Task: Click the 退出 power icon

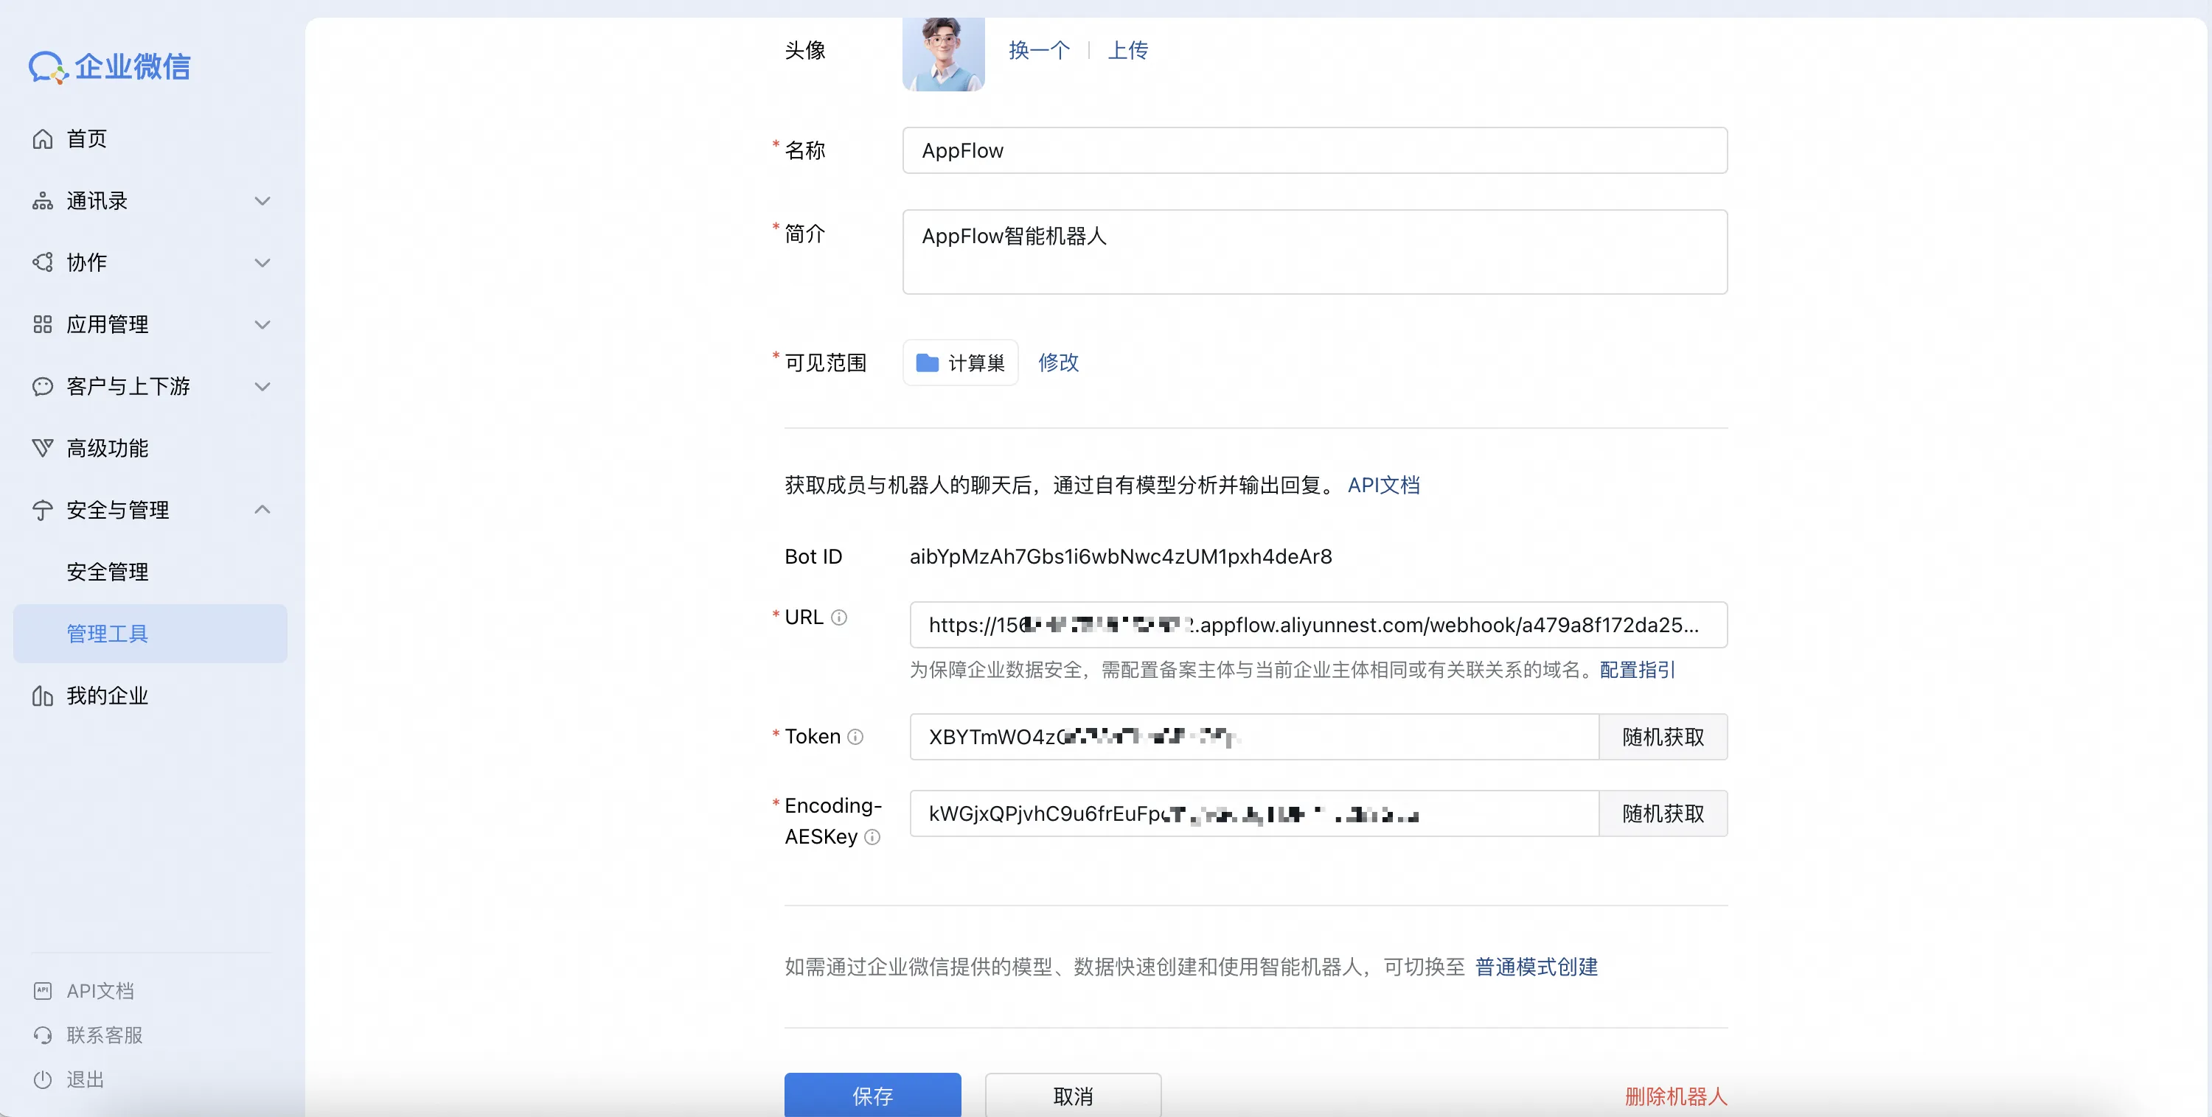Action: pos(43,1079)
